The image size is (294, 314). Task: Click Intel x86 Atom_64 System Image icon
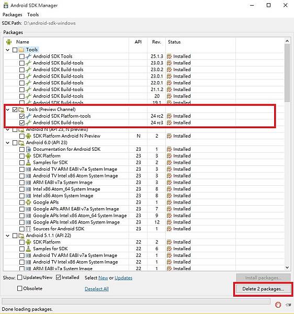click(28, 189)
